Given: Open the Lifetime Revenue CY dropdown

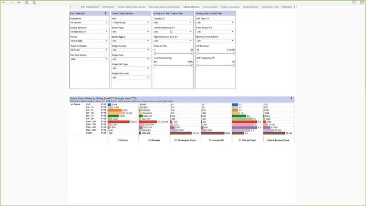Looking at the screenshot, I should pos(173,31).
